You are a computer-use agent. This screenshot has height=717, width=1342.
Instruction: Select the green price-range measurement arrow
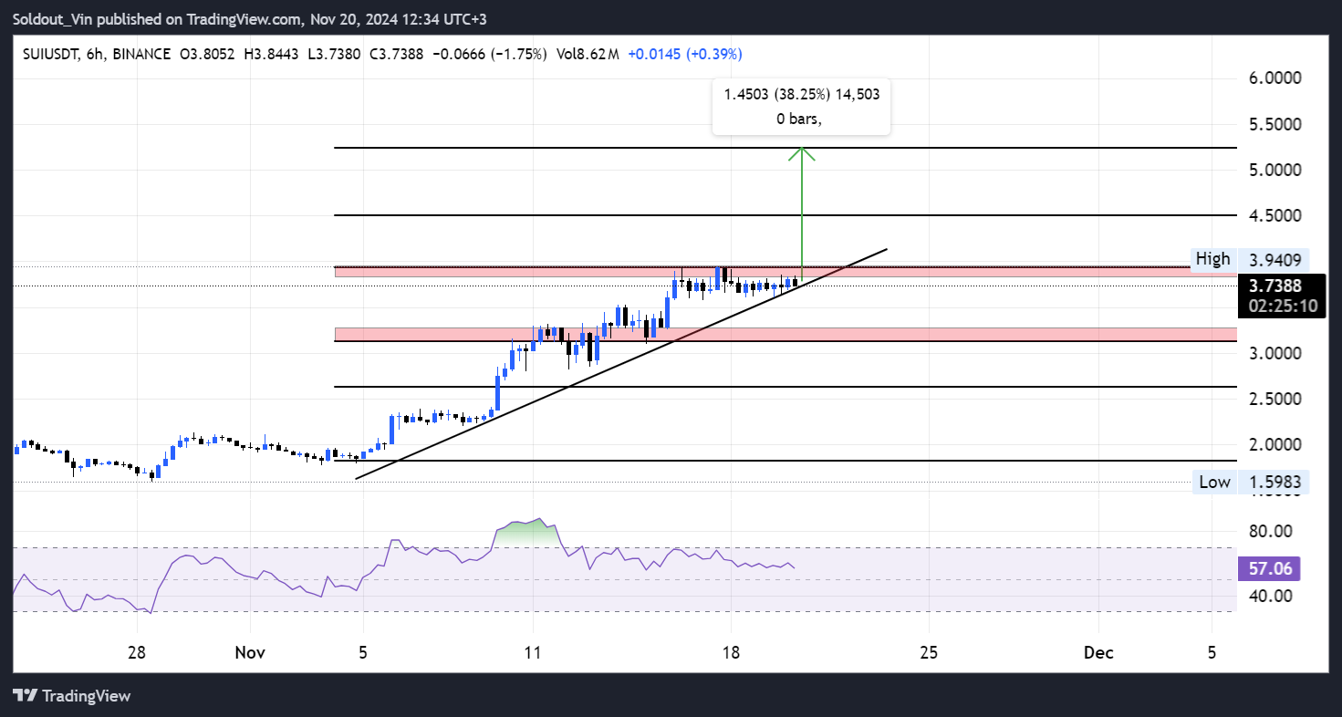[801, 214]
